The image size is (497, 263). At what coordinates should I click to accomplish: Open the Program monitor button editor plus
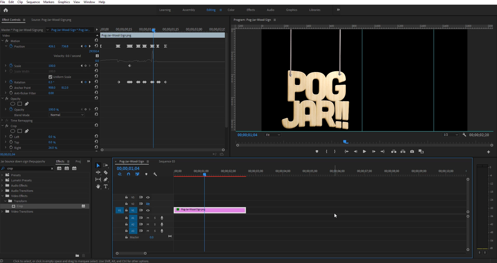click(x=488, y=152)
